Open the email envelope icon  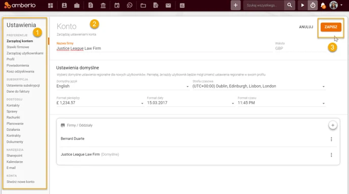(168, 6)
